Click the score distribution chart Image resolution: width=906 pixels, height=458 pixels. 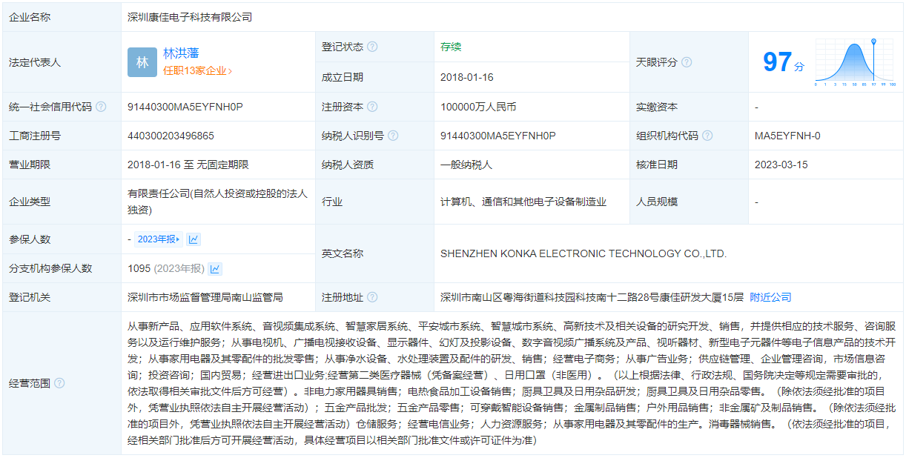click(856, 62)
